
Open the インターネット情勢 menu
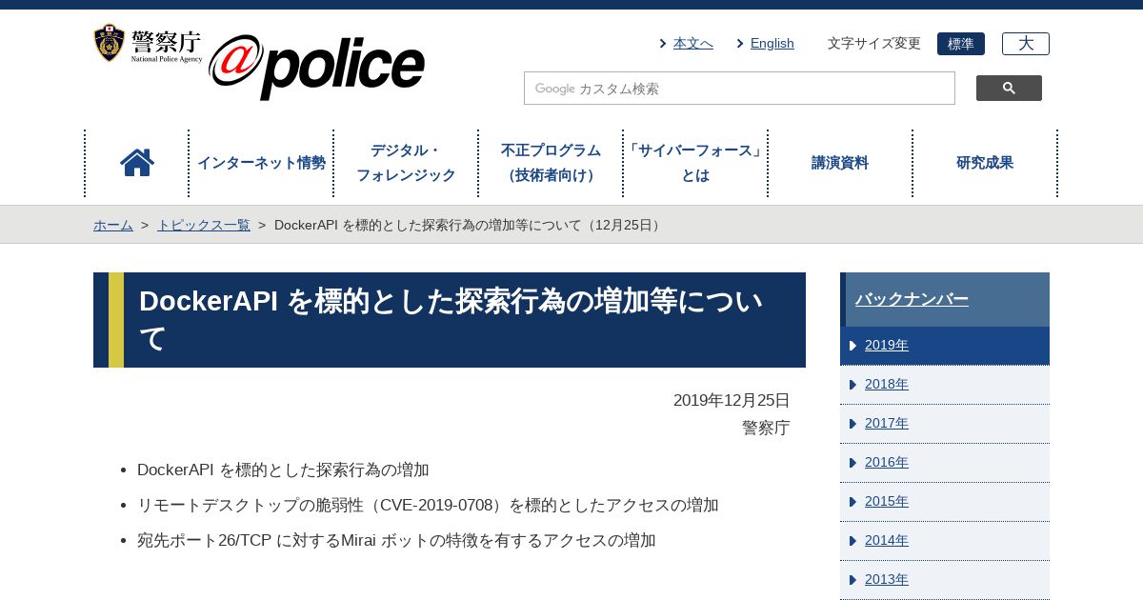pyautogui.click(x=261, y=163)
